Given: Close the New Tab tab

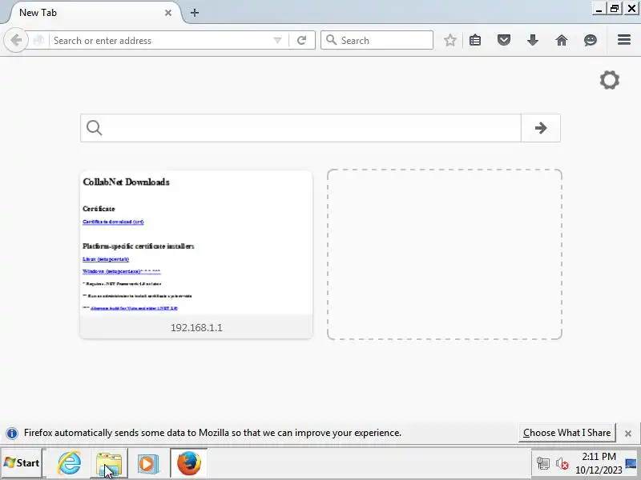Looking at the screenshot, I should [x=168, y=13].
